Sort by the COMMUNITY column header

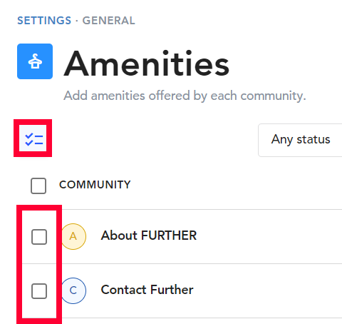[95, 185]
